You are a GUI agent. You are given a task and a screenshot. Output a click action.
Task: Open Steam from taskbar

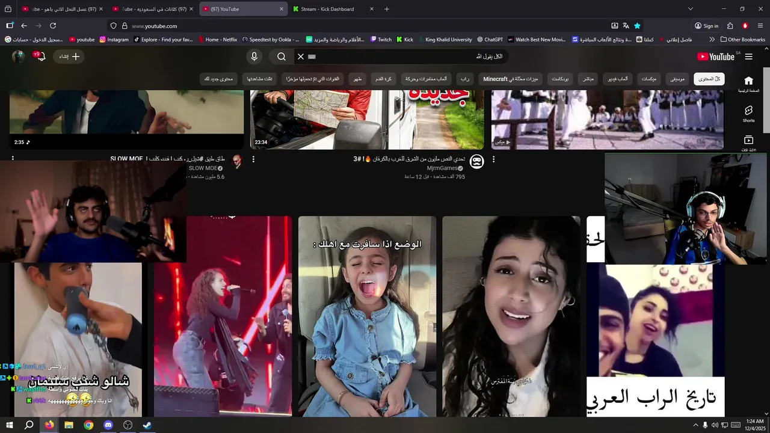pos(147,425)
